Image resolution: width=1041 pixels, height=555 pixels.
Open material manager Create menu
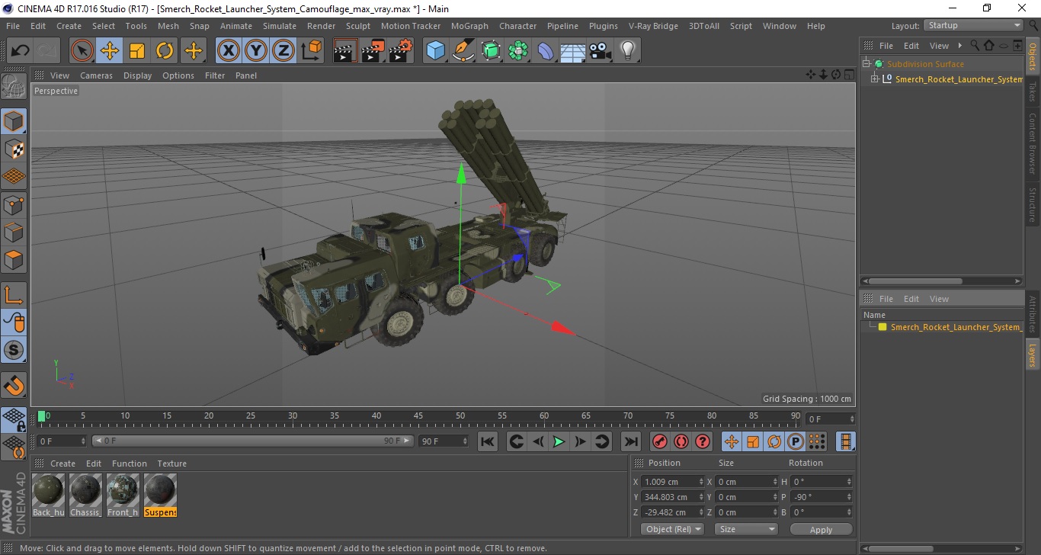click(x=62, y=464)
